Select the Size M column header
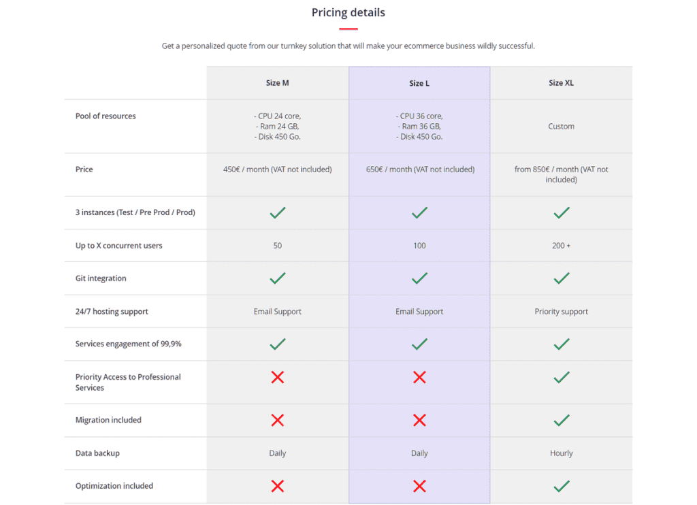697x505 pixels. (278, 82)
